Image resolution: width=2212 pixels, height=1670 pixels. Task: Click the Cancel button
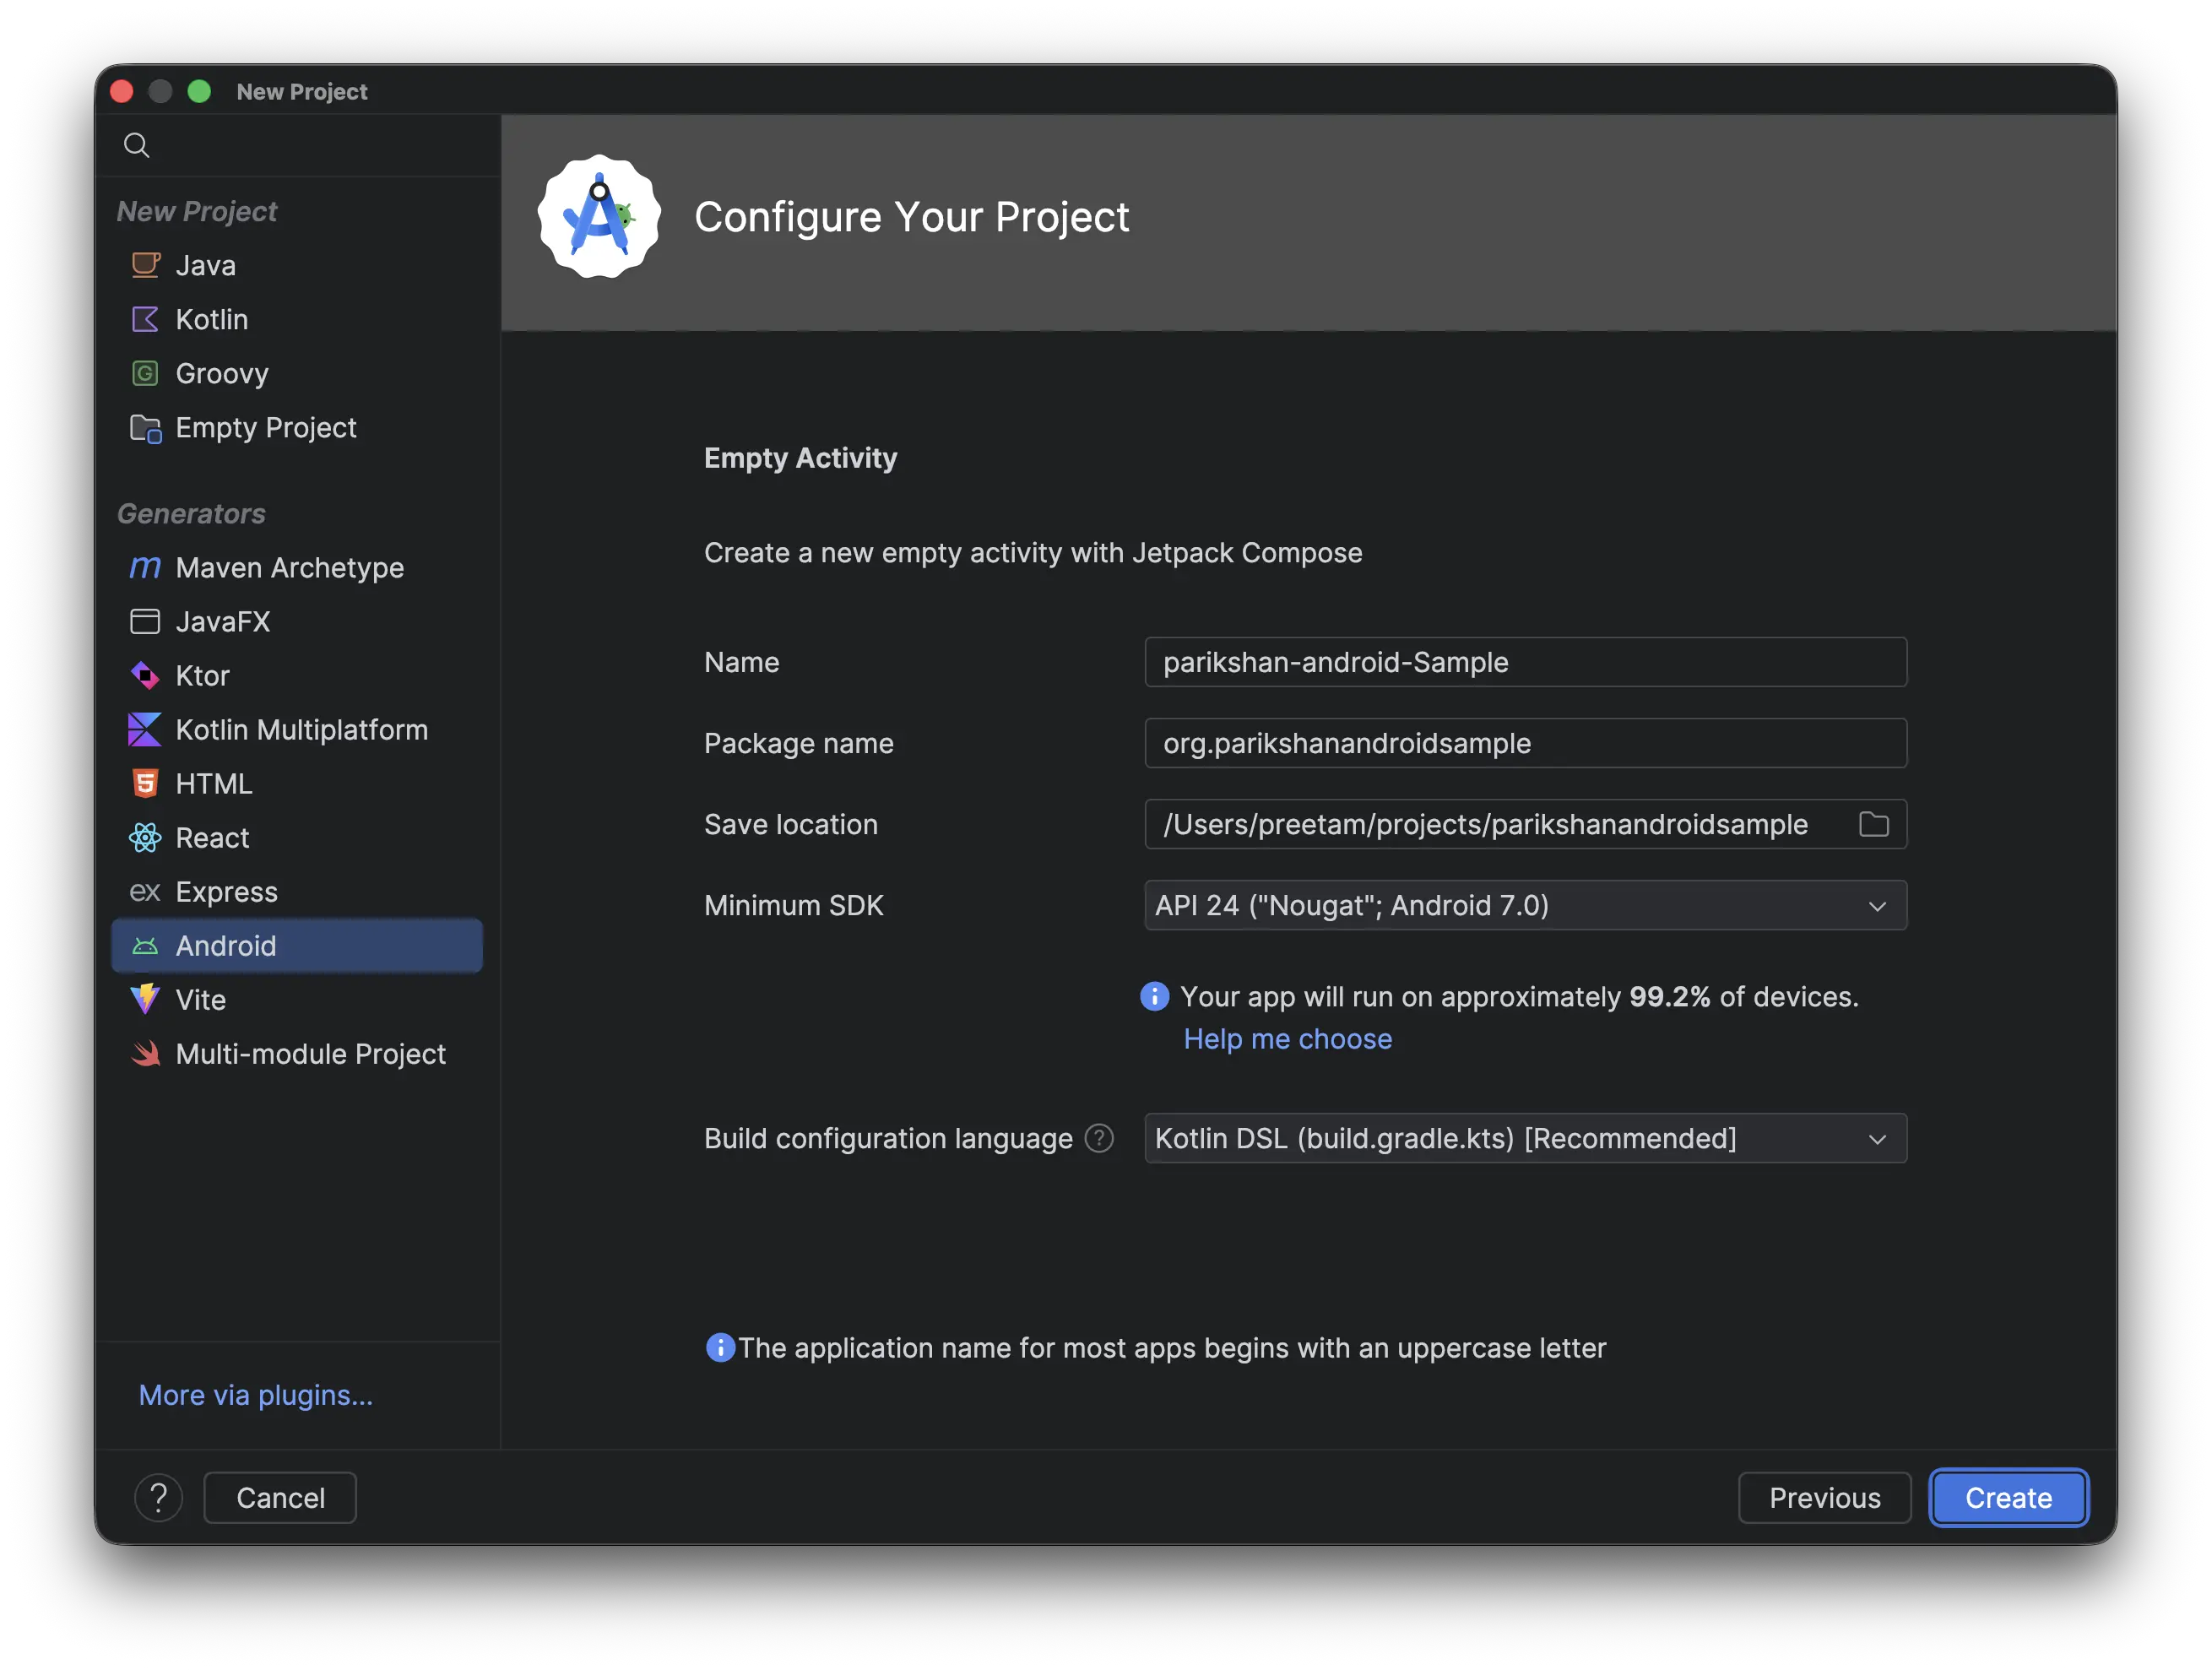coord(280,1497)
